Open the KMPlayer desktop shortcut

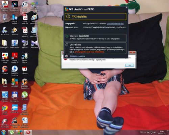coord(34,44)
